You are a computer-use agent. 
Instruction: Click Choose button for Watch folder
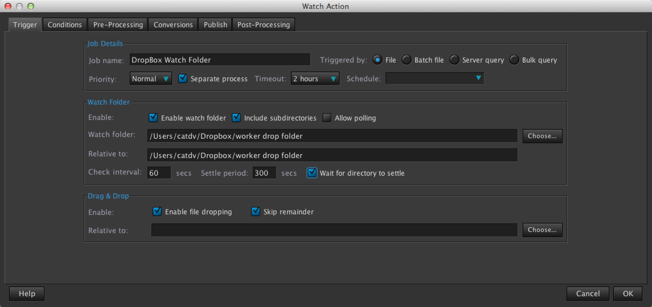[x=542, y=136]
